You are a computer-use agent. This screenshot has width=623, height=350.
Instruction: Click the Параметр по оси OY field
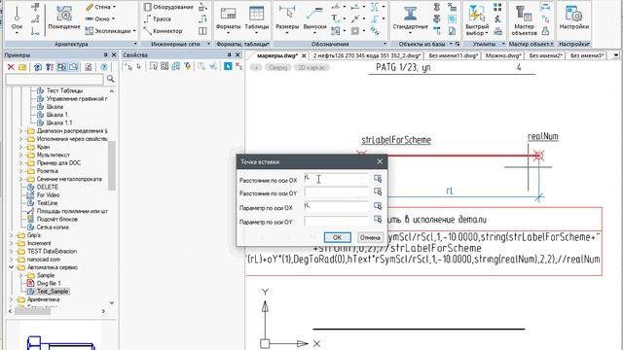pos(337,220)
